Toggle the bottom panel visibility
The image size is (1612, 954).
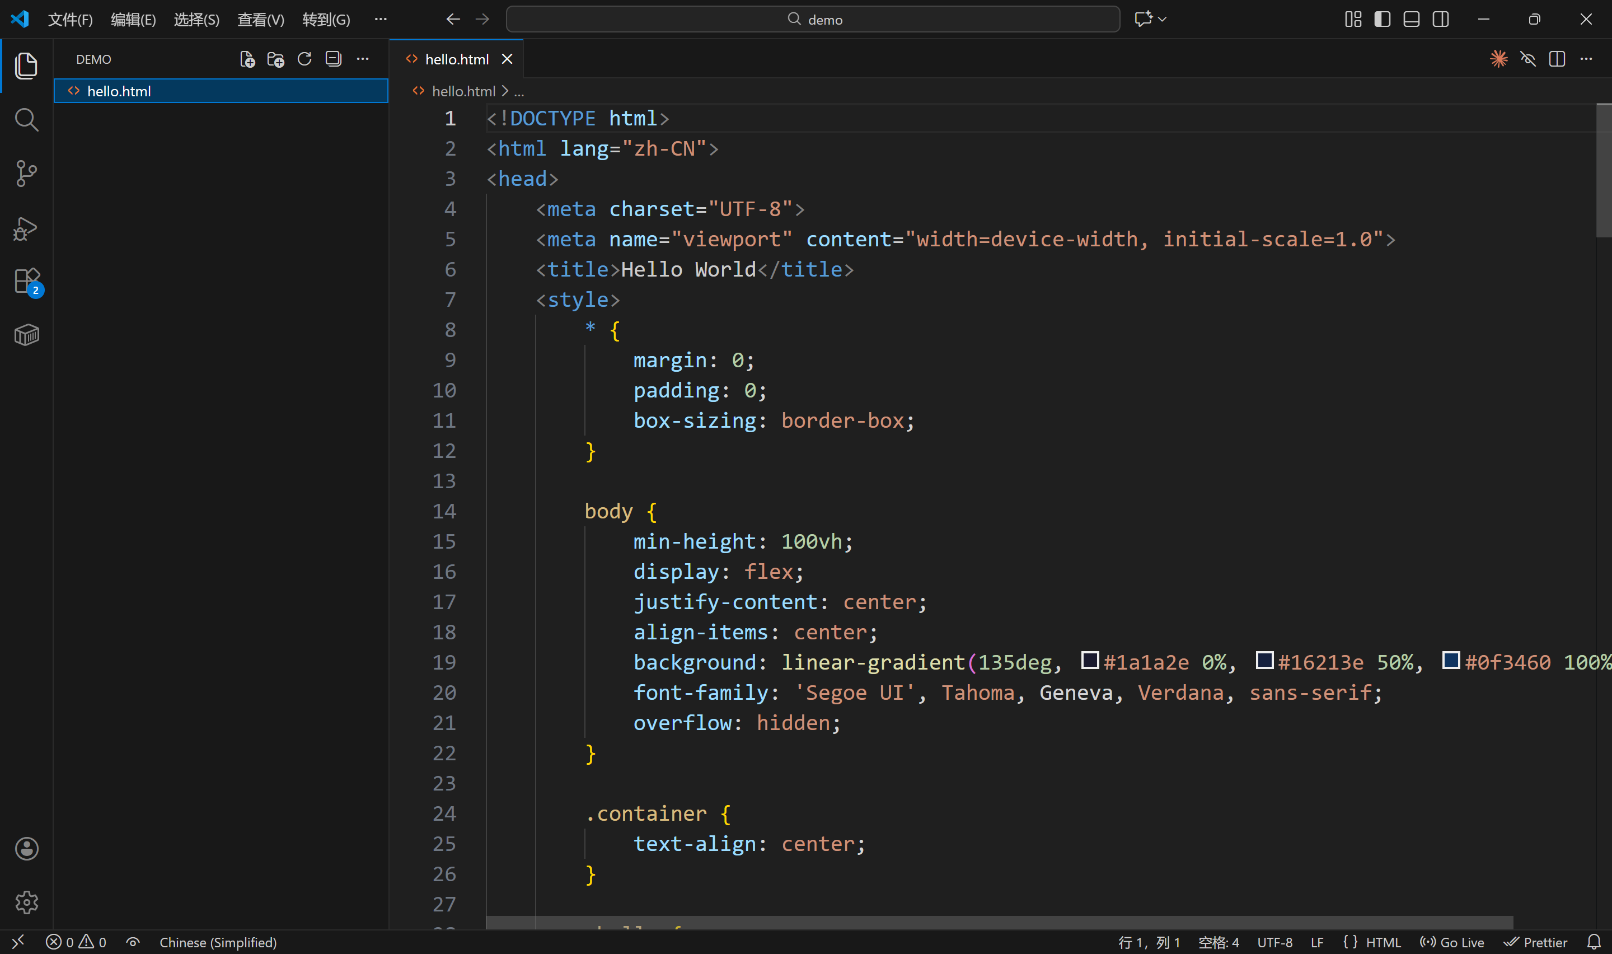pyautogui.click(x=1412, y=19)
